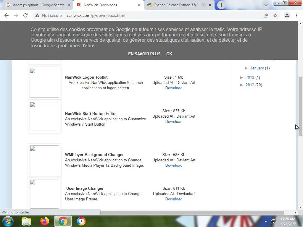Click the horizontal scrollbar right arrow
Viewport: 303px width, 227px height.
295,213
